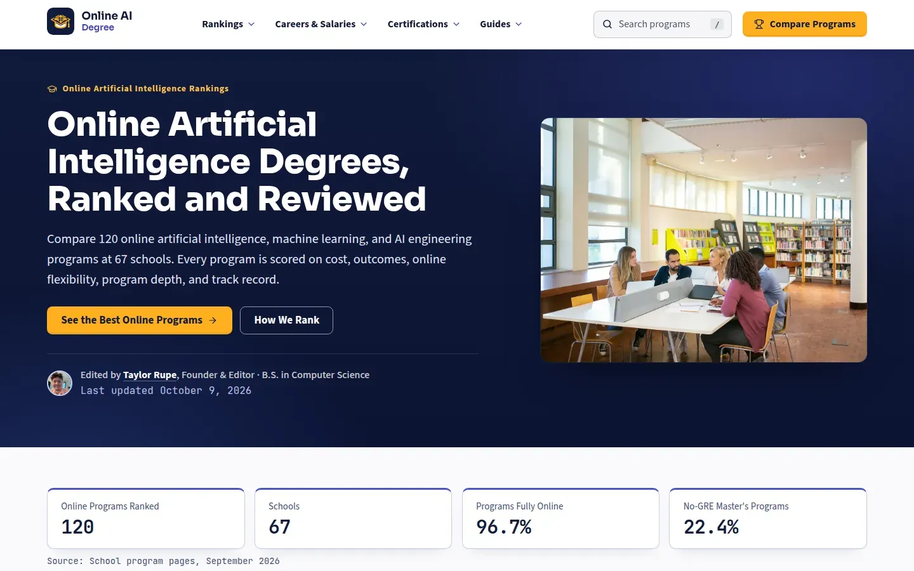This screenshot has height=571, width=914.
Task: Click arrow icon on See the Best button
Action: [213, 320]
